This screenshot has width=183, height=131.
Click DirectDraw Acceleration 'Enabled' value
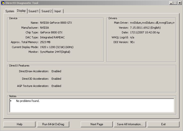coord(56,71)
